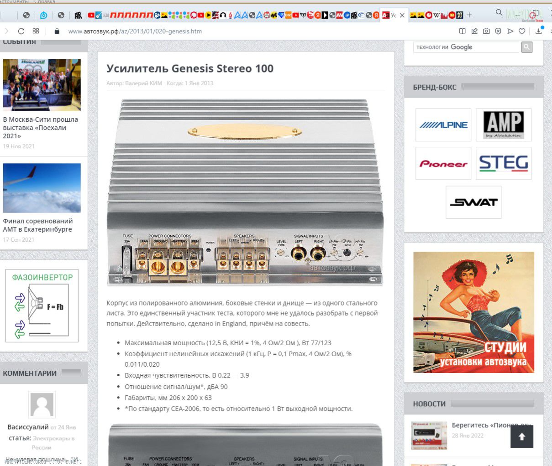Click the heading Усилитель Genesis Stereo 100

tap(190, 68)
